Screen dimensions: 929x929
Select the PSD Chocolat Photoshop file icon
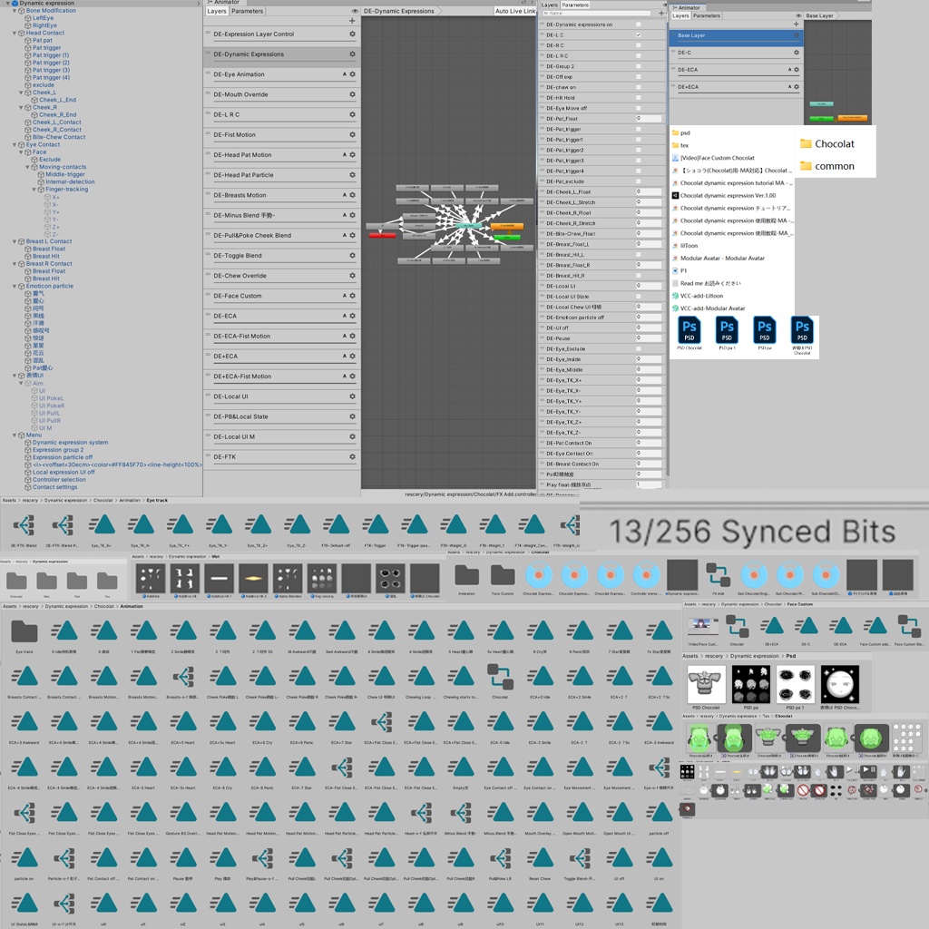[x=689, y=331]
